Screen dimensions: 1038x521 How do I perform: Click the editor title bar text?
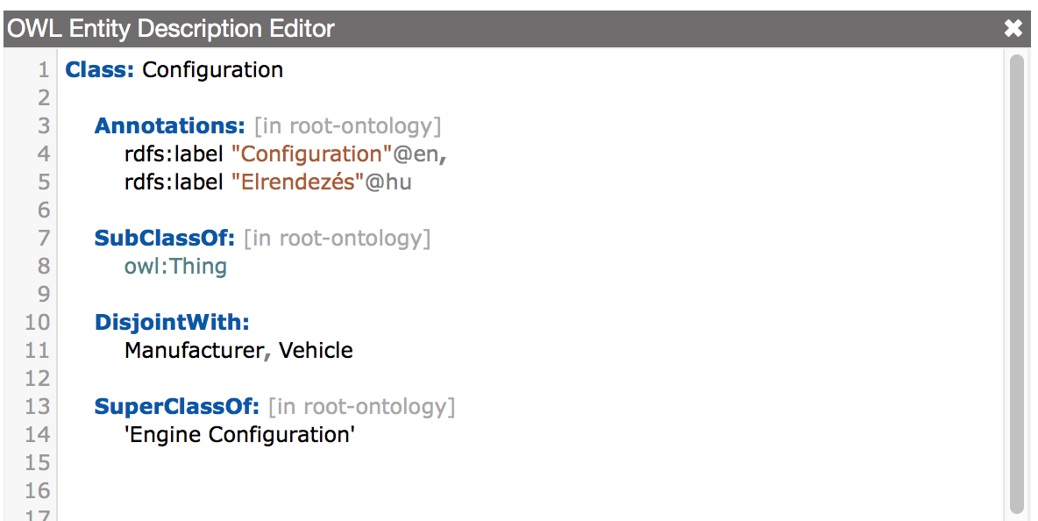coord(169,28)
